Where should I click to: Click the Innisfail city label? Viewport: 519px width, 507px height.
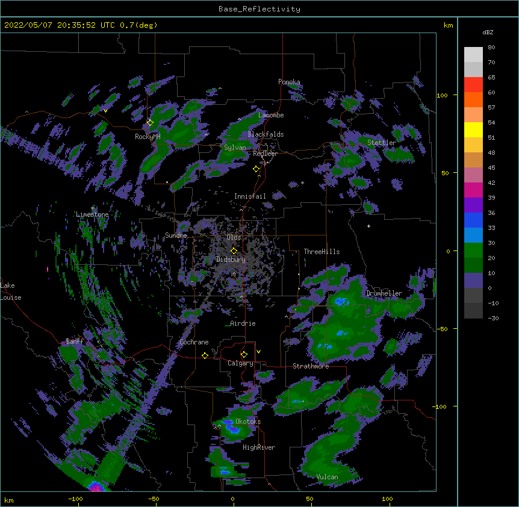click(250, 196)
